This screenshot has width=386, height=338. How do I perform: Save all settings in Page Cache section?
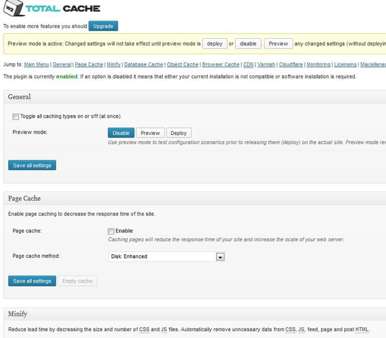point(32,281)
